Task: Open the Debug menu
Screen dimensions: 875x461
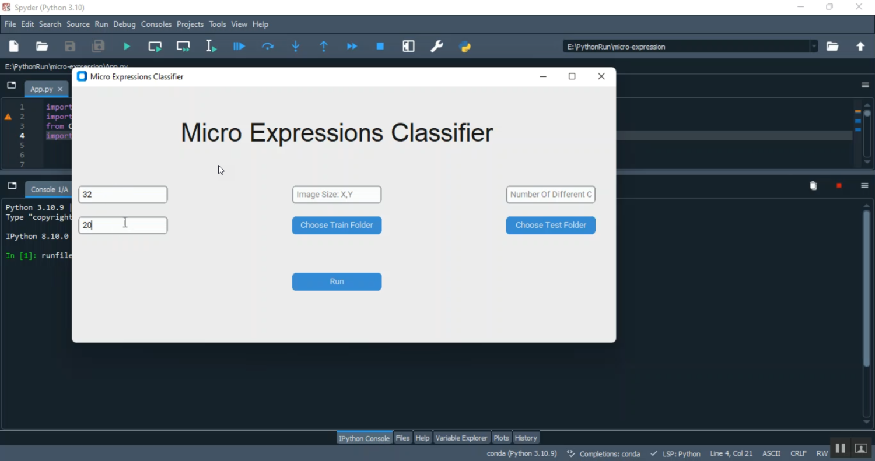Action: (124, 24)
